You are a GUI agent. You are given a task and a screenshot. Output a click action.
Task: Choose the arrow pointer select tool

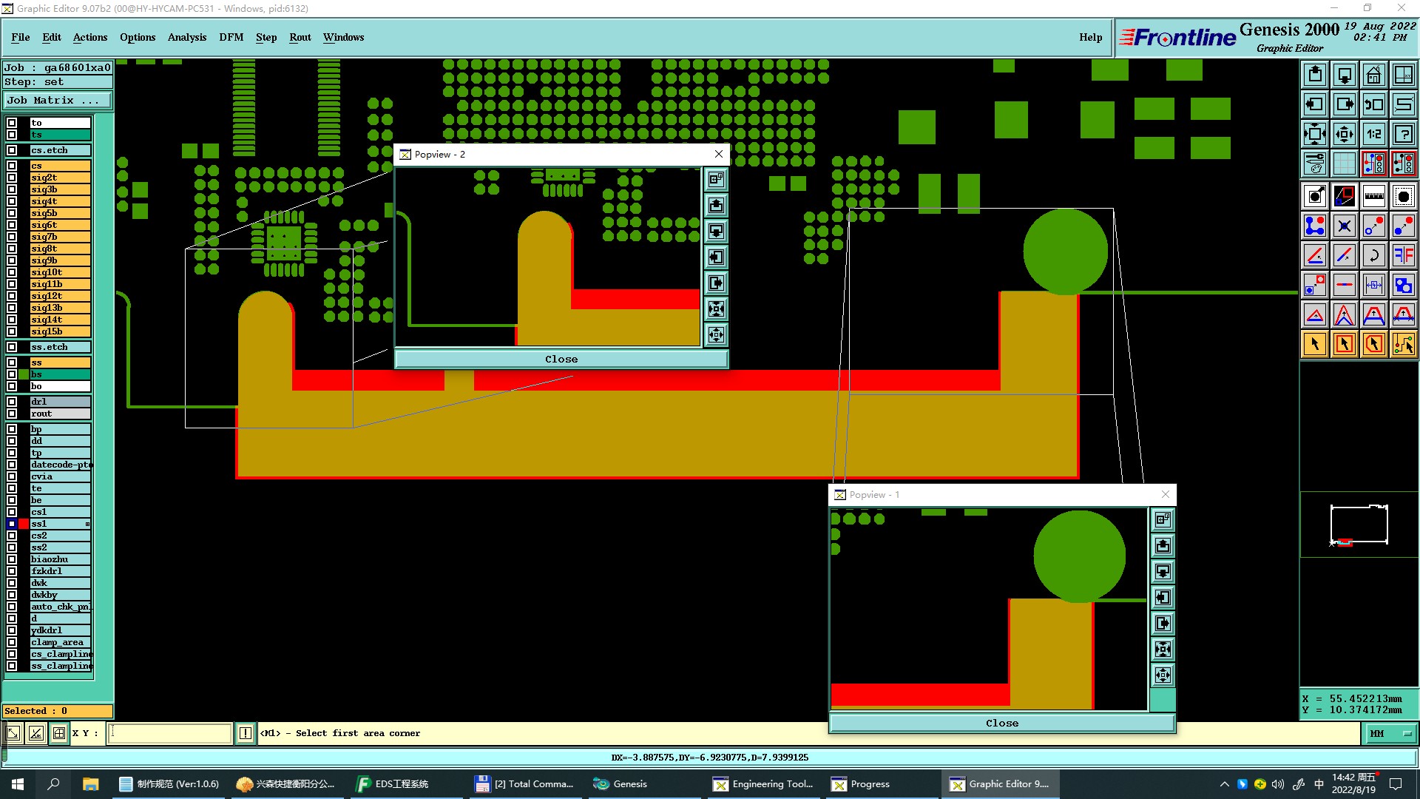click(x=1315, y=344)
